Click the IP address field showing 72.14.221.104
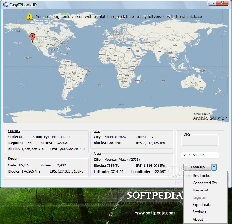Screen dimensions: 232x224 [x=200, y=155]
